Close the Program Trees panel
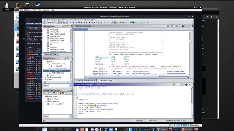 (71, 26)
